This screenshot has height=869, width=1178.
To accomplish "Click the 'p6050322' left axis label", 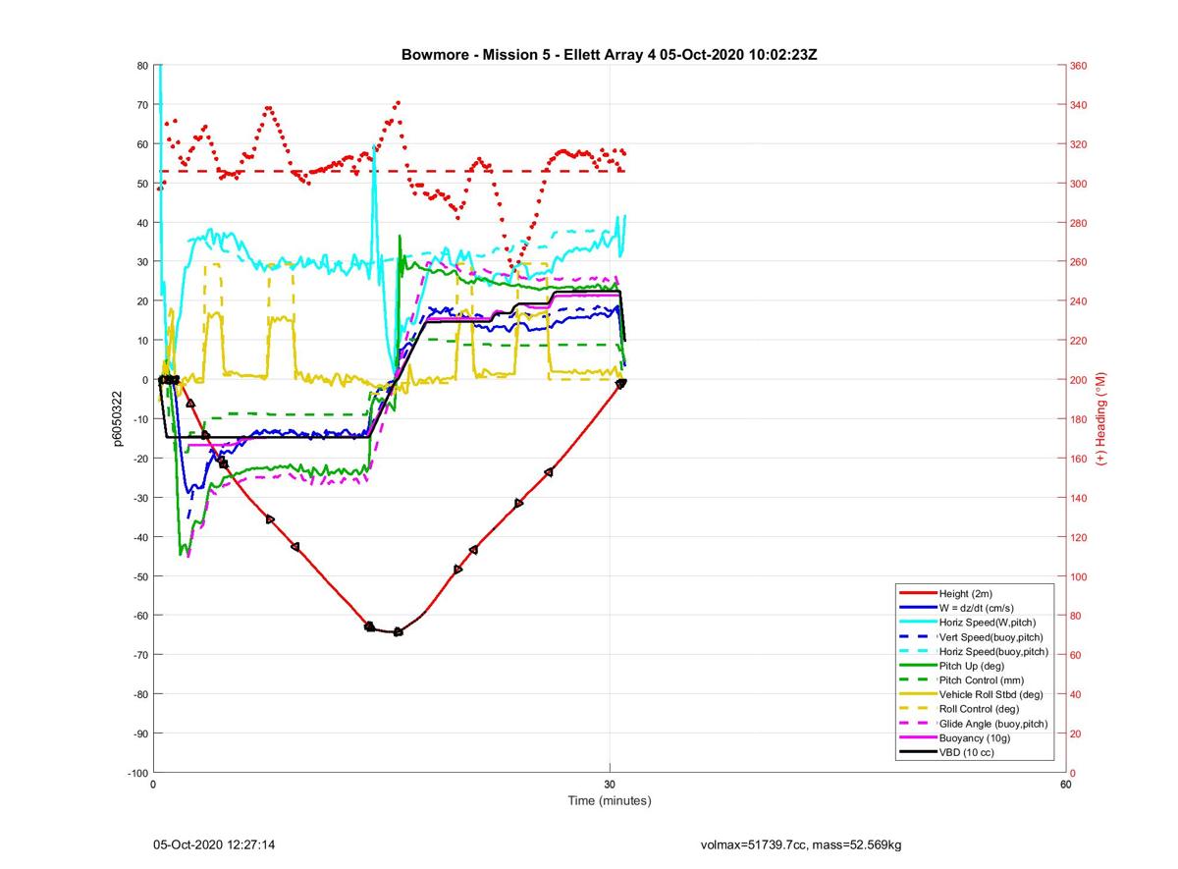I will coord(117,419).
